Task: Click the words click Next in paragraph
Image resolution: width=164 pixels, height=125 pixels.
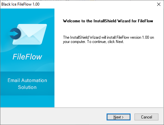Action: [116, 42]
